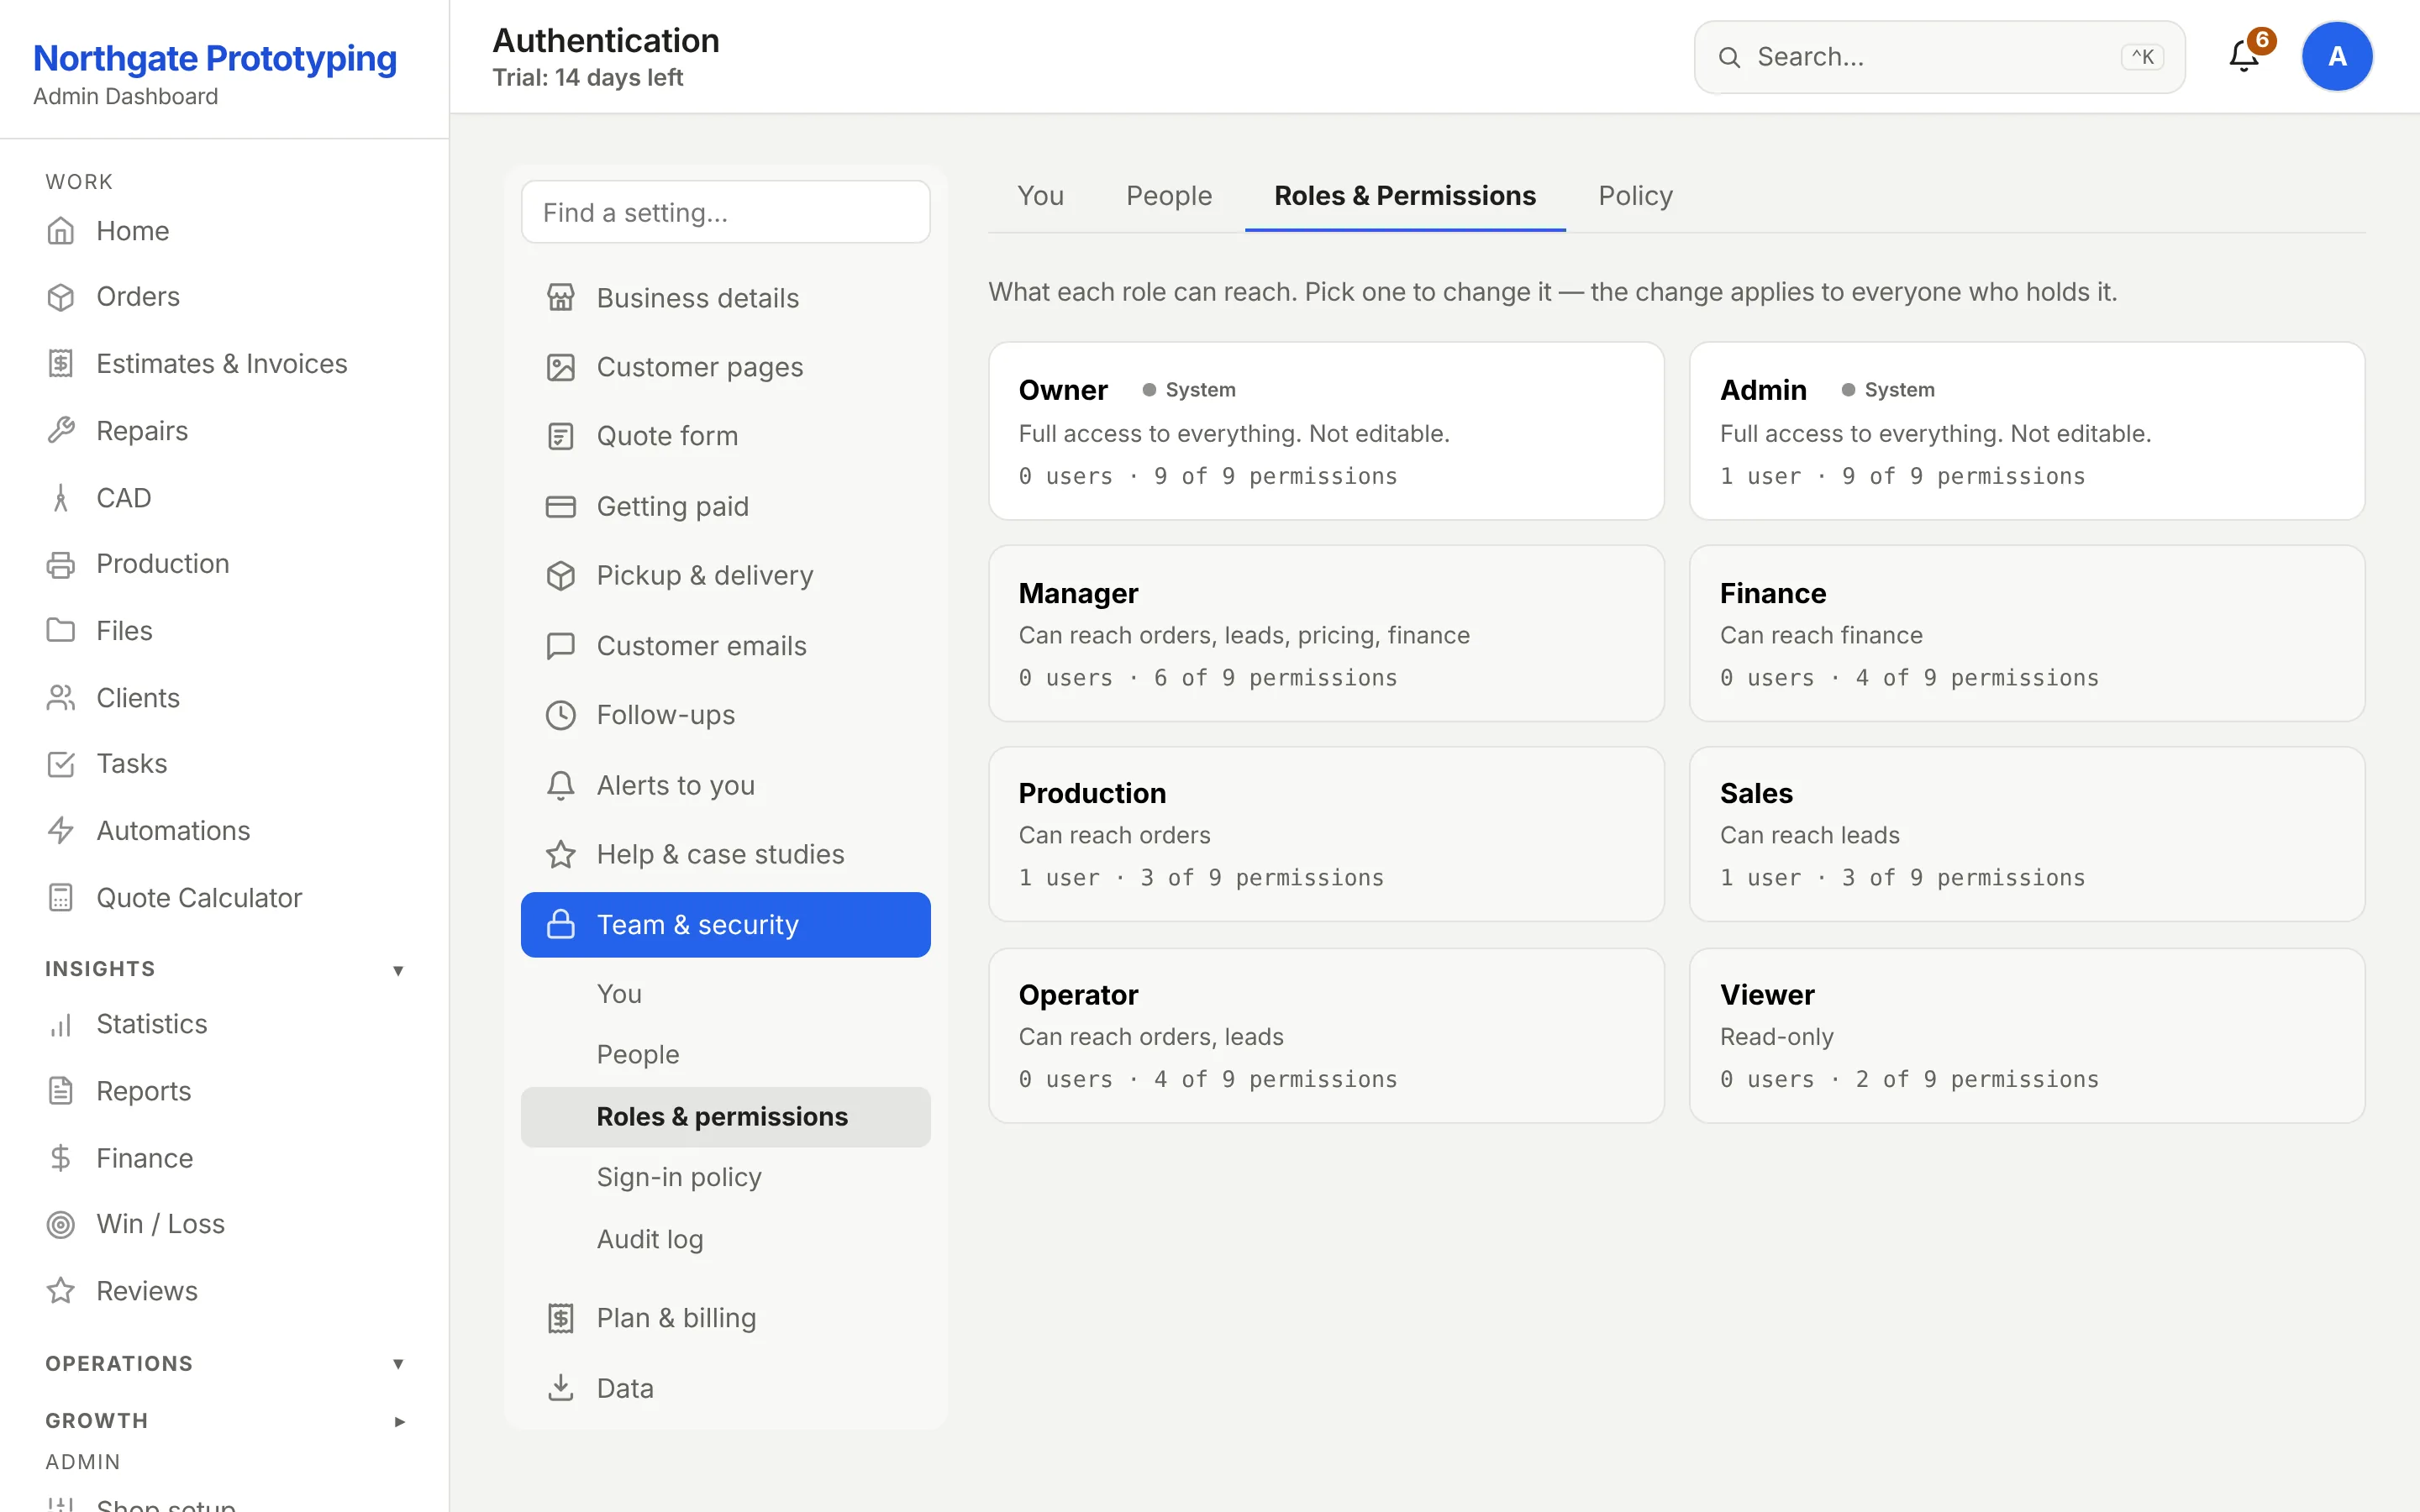Open the notifications bell icon
Image resolution: width=2420 pixels, height=1512 pixels.
[x=2244, y=56]
